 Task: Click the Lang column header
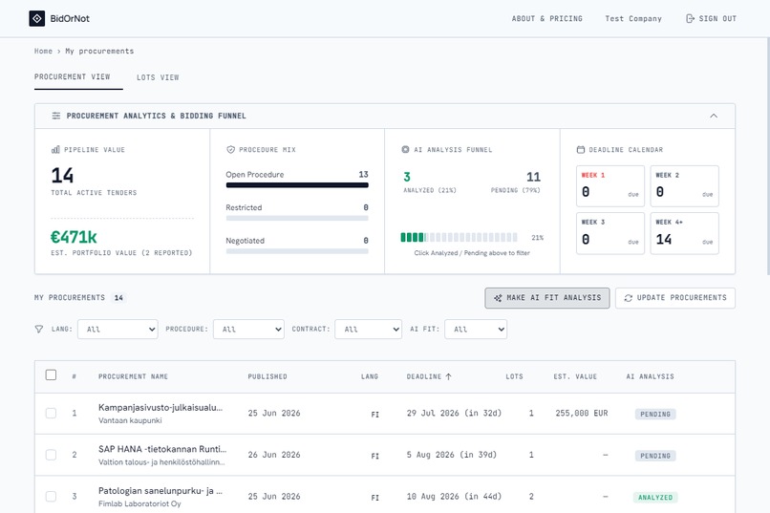(x=370, y=376)
